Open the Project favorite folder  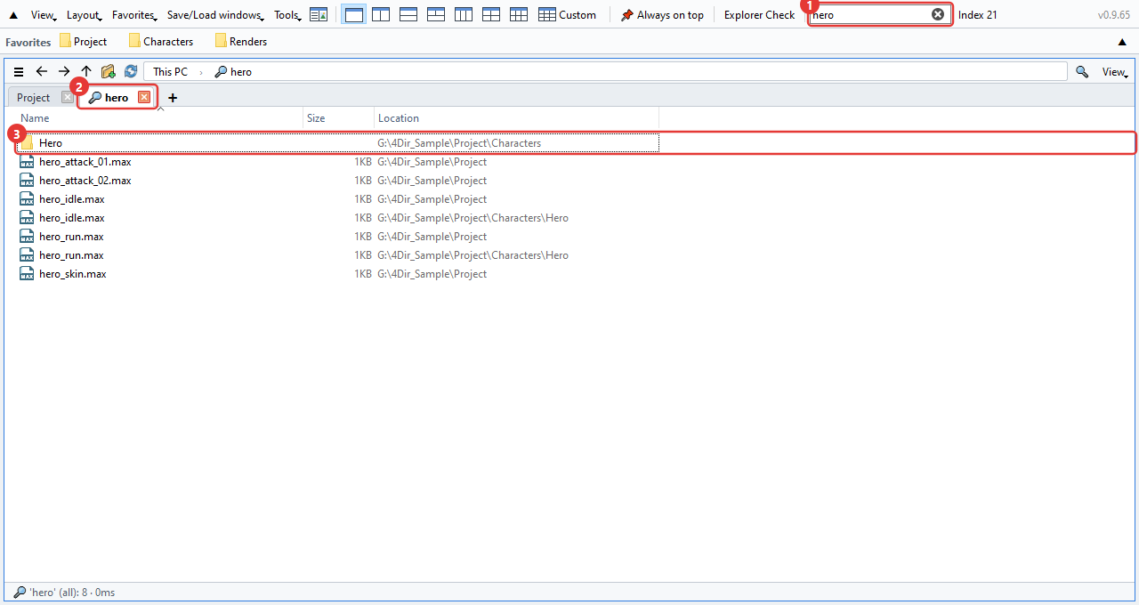pyautogui.click(x=84, y=42)
